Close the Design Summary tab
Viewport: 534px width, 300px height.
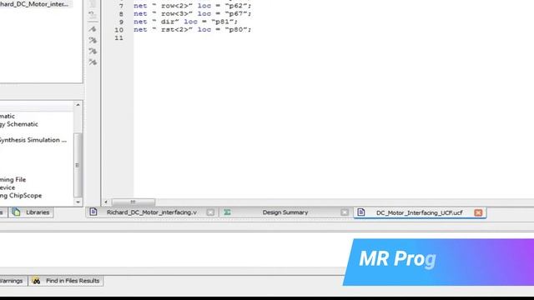(345, 212)
